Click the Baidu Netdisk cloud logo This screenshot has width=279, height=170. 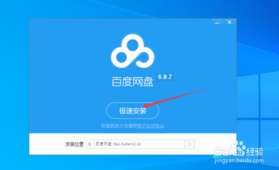click(133, 51)
